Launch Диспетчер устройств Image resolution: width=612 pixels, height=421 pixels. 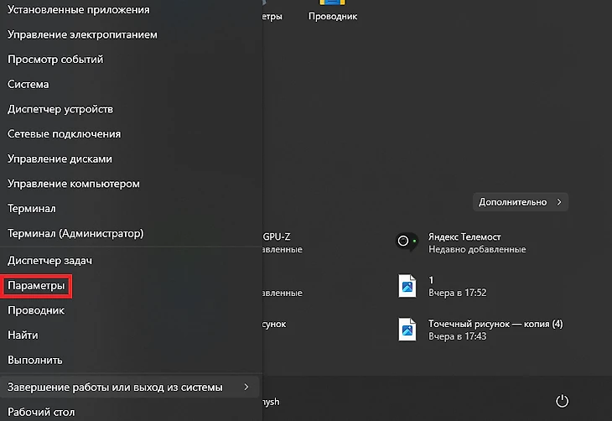[x=60, y=109]
